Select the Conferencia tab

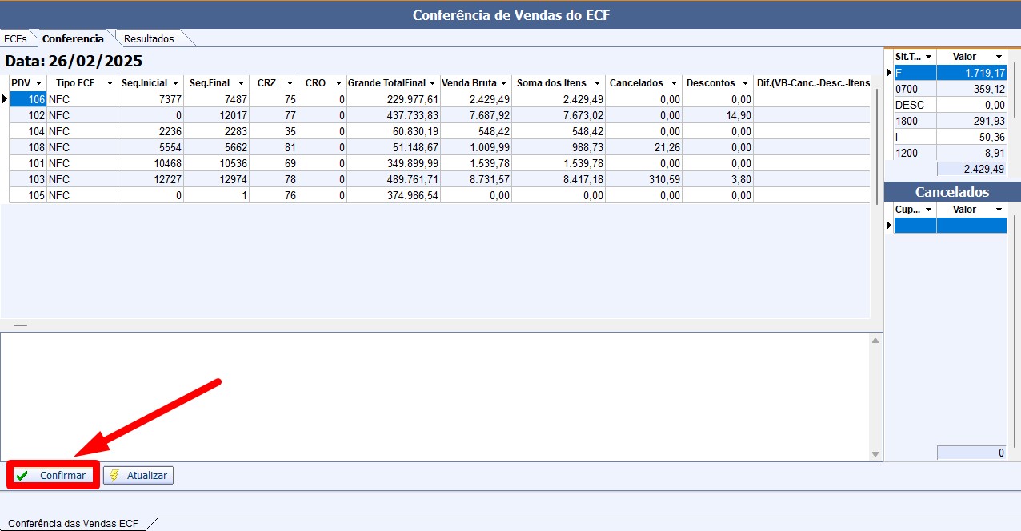click(x=73, y=38)
